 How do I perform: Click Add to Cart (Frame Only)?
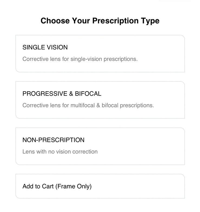click(57, 186)
